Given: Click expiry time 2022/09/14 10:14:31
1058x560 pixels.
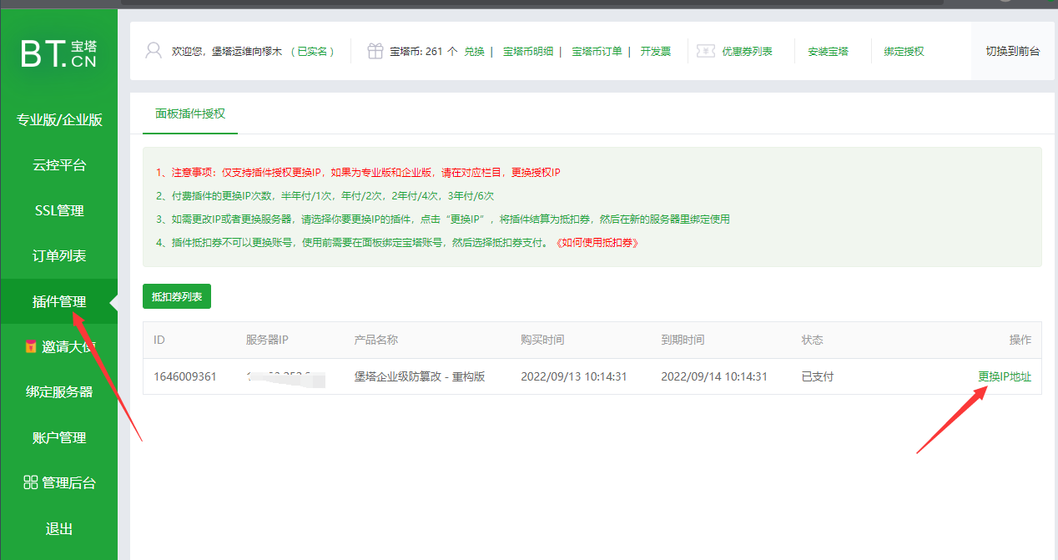Looking at the screenshot, I should (714, 376).
